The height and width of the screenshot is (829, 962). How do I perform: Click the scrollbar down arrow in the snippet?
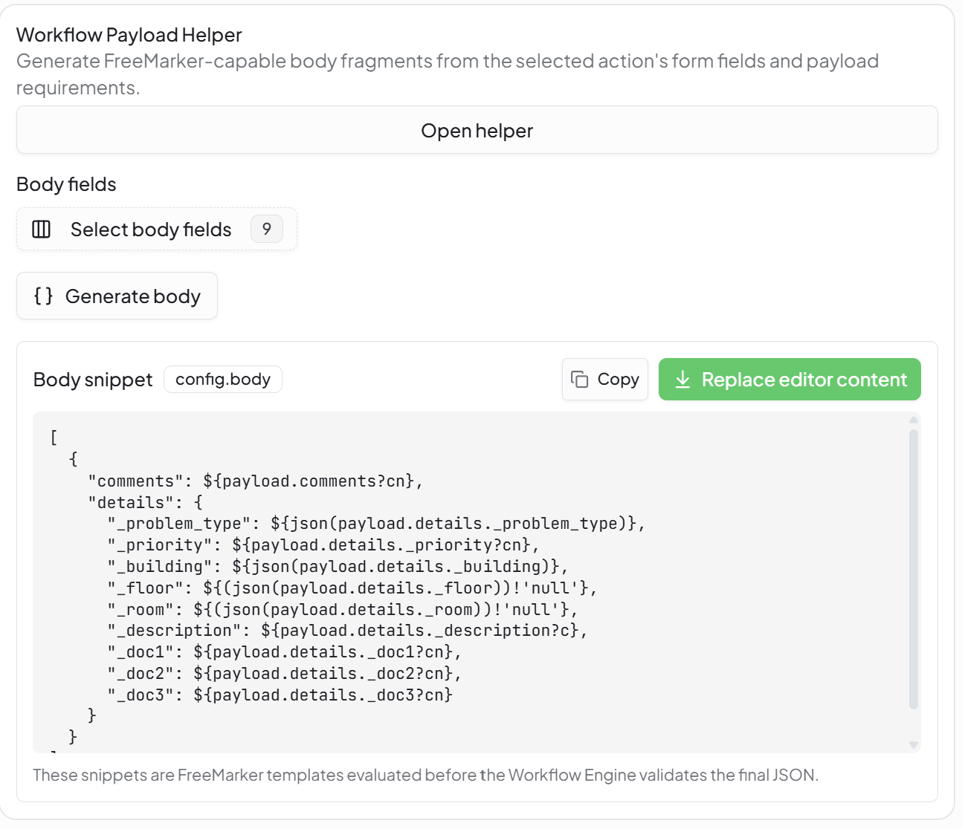click(x=914, y=744)
